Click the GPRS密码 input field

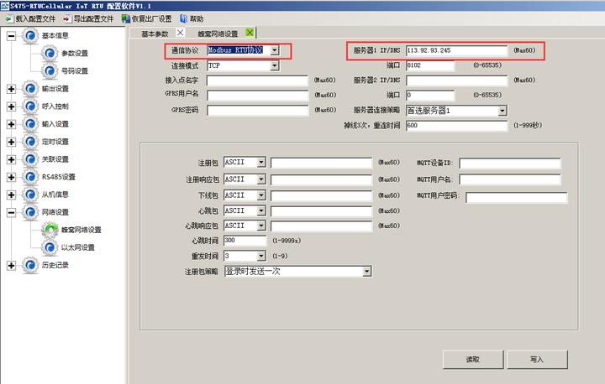(x=257, y=110)
